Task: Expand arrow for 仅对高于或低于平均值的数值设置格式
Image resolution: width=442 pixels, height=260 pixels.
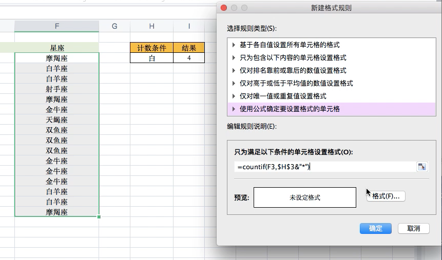Action: [234, 84]
